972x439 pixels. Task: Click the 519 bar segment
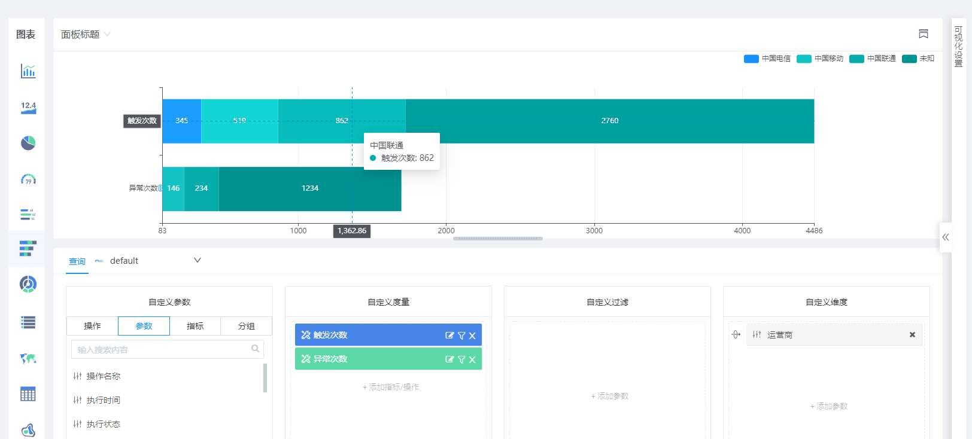click(240, 121)
